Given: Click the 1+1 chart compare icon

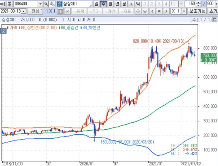Looking at the screenshot, I should point(67,11).
